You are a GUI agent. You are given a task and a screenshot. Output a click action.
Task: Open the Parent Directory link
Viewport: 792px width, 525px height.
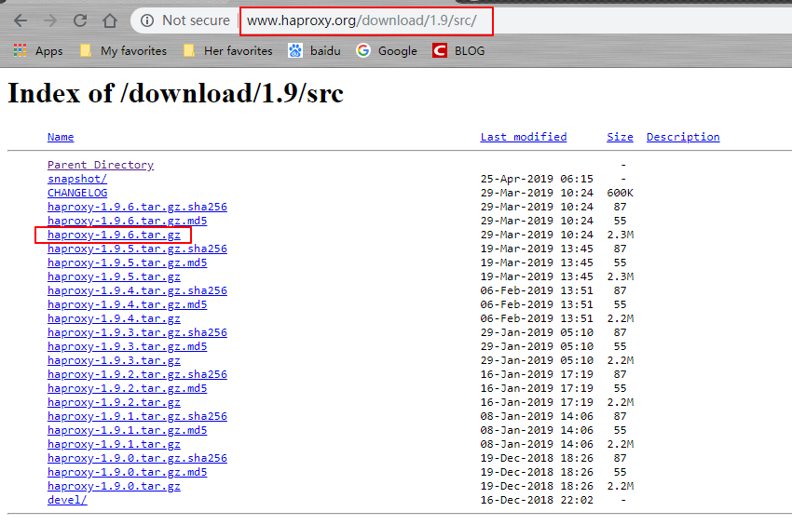(x=101, y=165)
